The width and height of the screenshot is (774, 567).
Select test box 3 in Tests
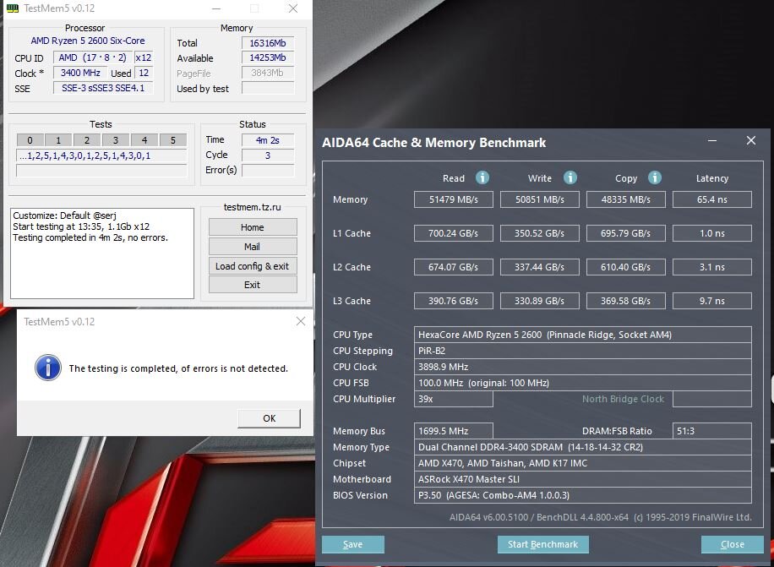point(116,140)
